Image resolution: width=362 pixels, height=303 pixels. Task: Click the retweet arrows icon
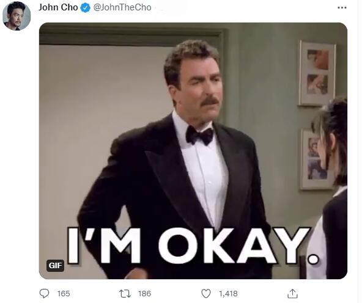click(125, 294)
